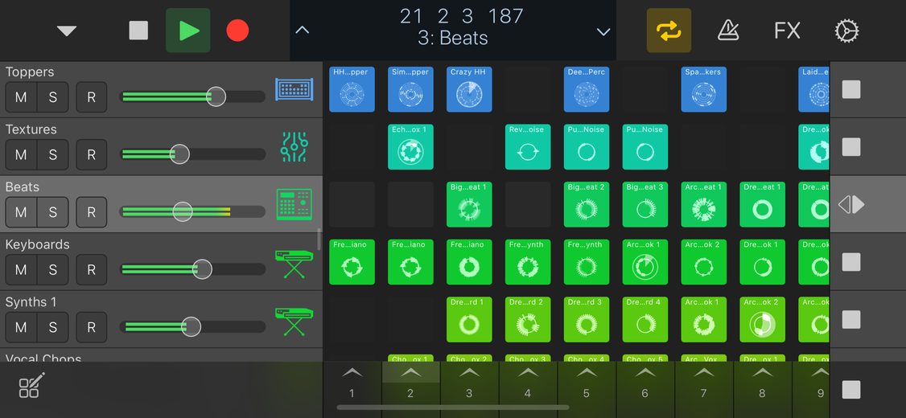Click the Beats row left-right arrows handle
This screenshot has width=906, height=418.
851,204
